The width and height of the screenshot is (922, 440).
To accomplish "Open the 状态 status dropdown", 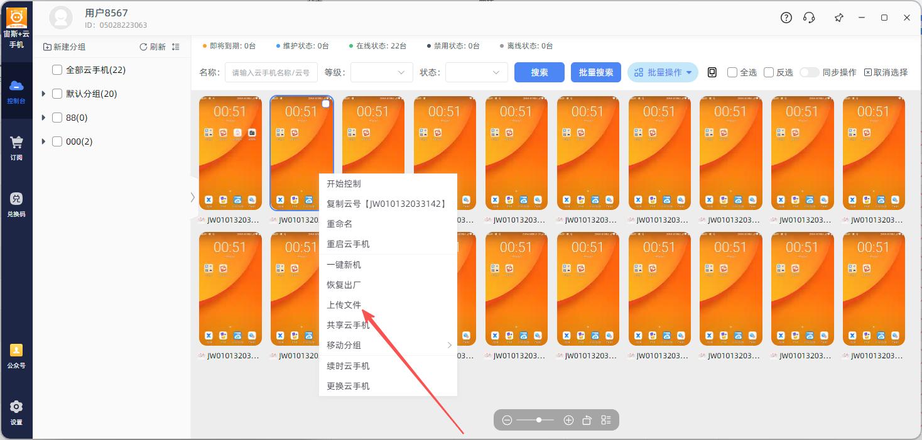I will point(477,72).
